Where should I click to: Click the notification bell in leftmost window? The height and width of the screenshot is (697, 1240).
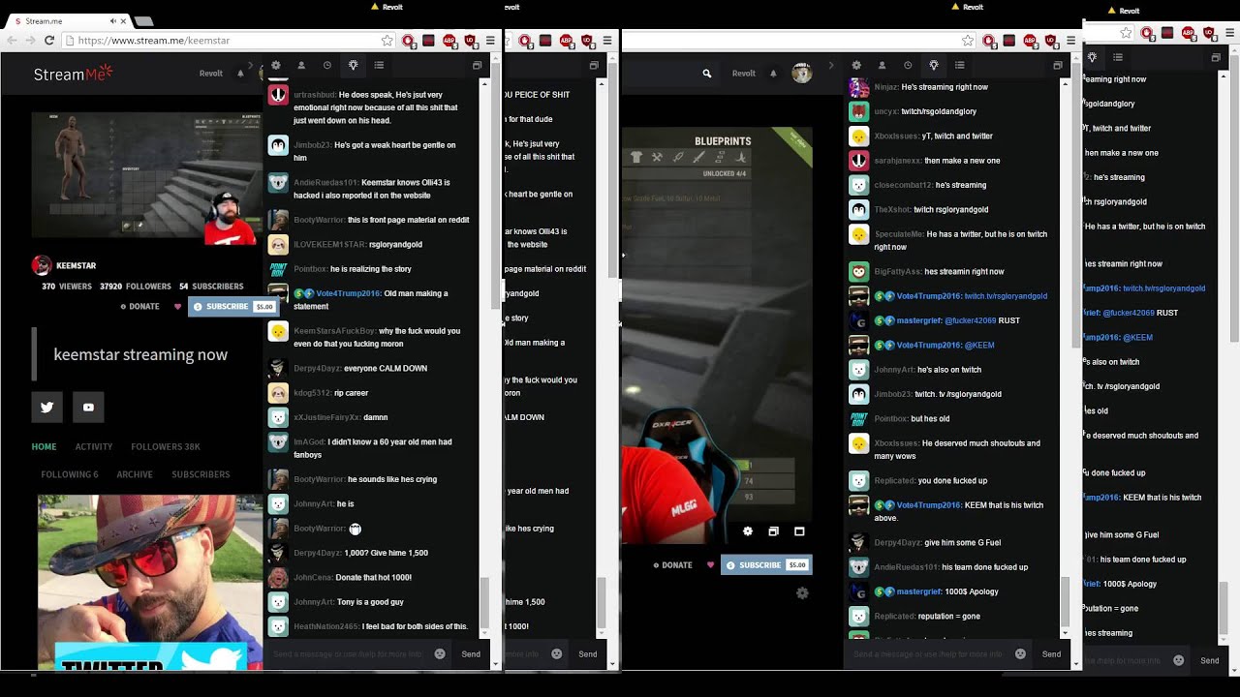click(x=240, y=74)
